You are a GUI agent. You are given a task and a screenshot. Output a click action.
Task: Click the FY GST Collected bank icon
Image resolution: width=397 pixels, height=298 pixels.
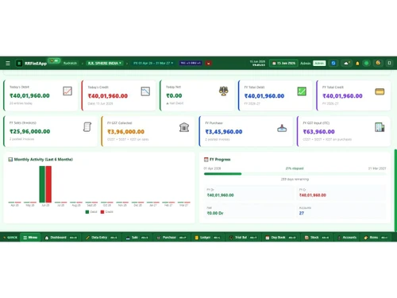coord(184,127)
